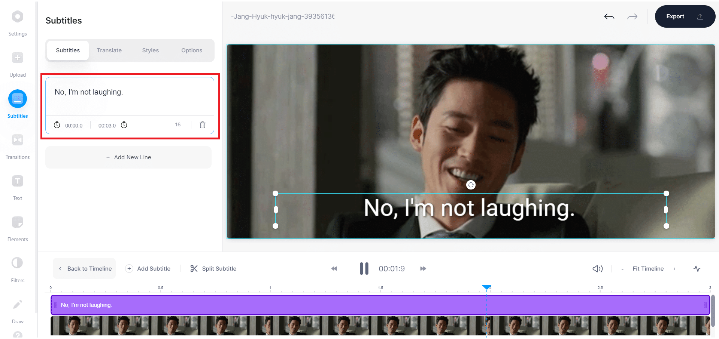The height and width of the screenshot is (339, 719).
Task: Open the Styles tab
Action: pos(150,50)
